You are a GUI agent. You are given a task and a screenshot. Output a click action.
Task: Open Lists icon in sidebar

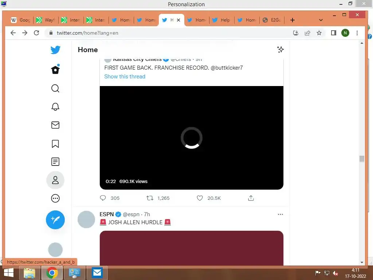pos(55,162)
